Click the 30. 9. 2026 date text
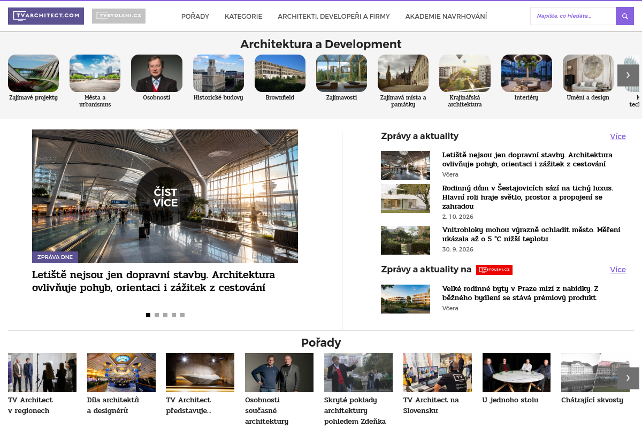 [x=458, y=249]
